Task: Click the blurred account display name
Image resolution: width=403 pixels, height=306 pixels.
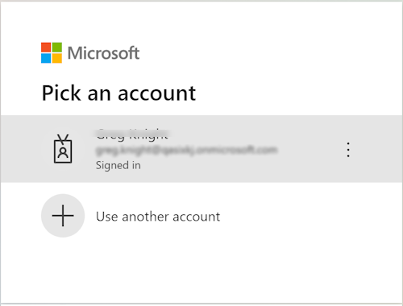Action: click(x=132, y=134)
